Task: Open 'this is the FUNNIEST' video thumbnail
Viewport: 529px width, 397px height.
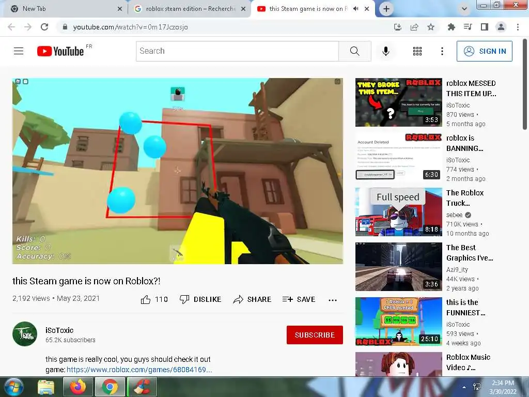Action: 398,322
